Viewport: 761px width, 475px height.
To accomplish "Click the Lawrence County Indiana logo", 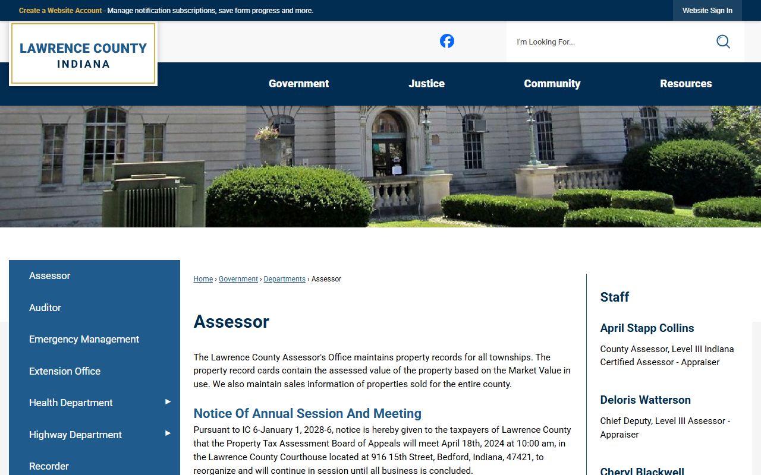I will pos(83,54).
